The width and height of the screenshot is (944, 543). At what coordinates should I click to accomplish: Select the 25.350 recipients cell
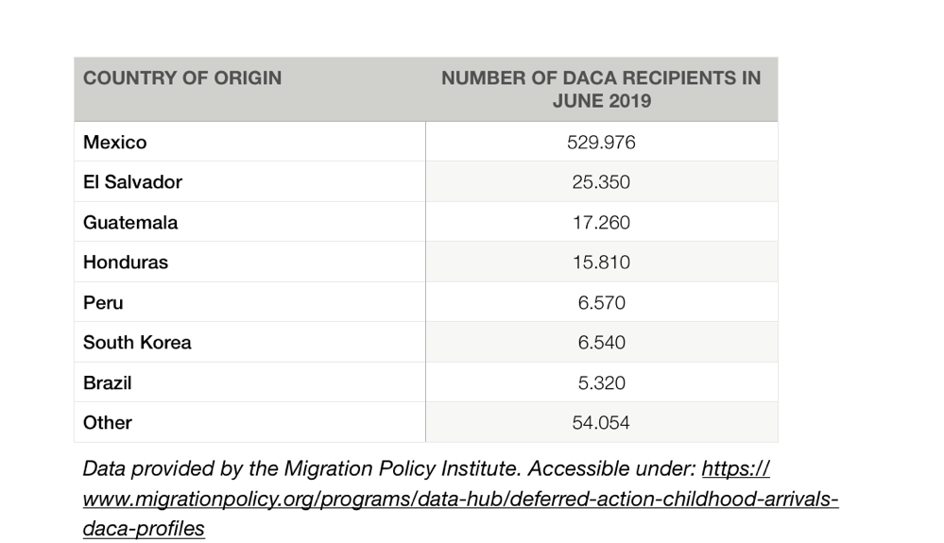point(601,182)
